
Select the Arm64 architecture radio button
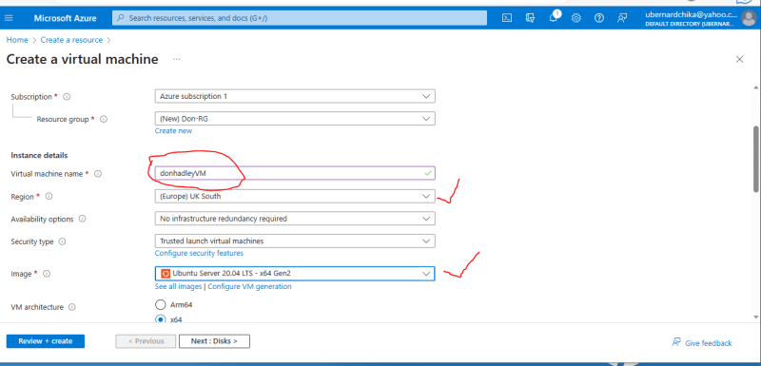click(160, 304)
